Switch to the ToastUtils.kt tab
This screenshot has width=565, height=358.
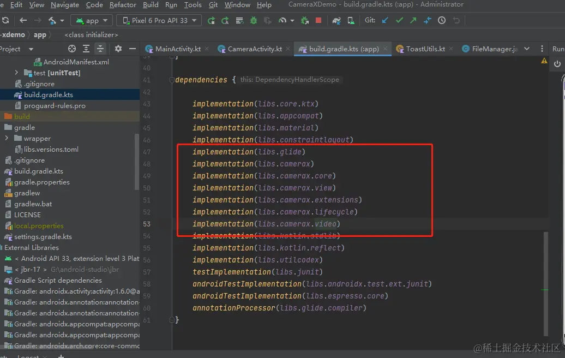[x=425, y=49]
